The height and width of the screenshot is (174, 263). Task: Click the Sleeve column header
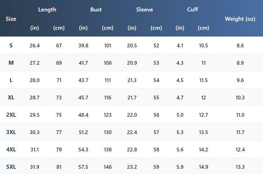145,10
